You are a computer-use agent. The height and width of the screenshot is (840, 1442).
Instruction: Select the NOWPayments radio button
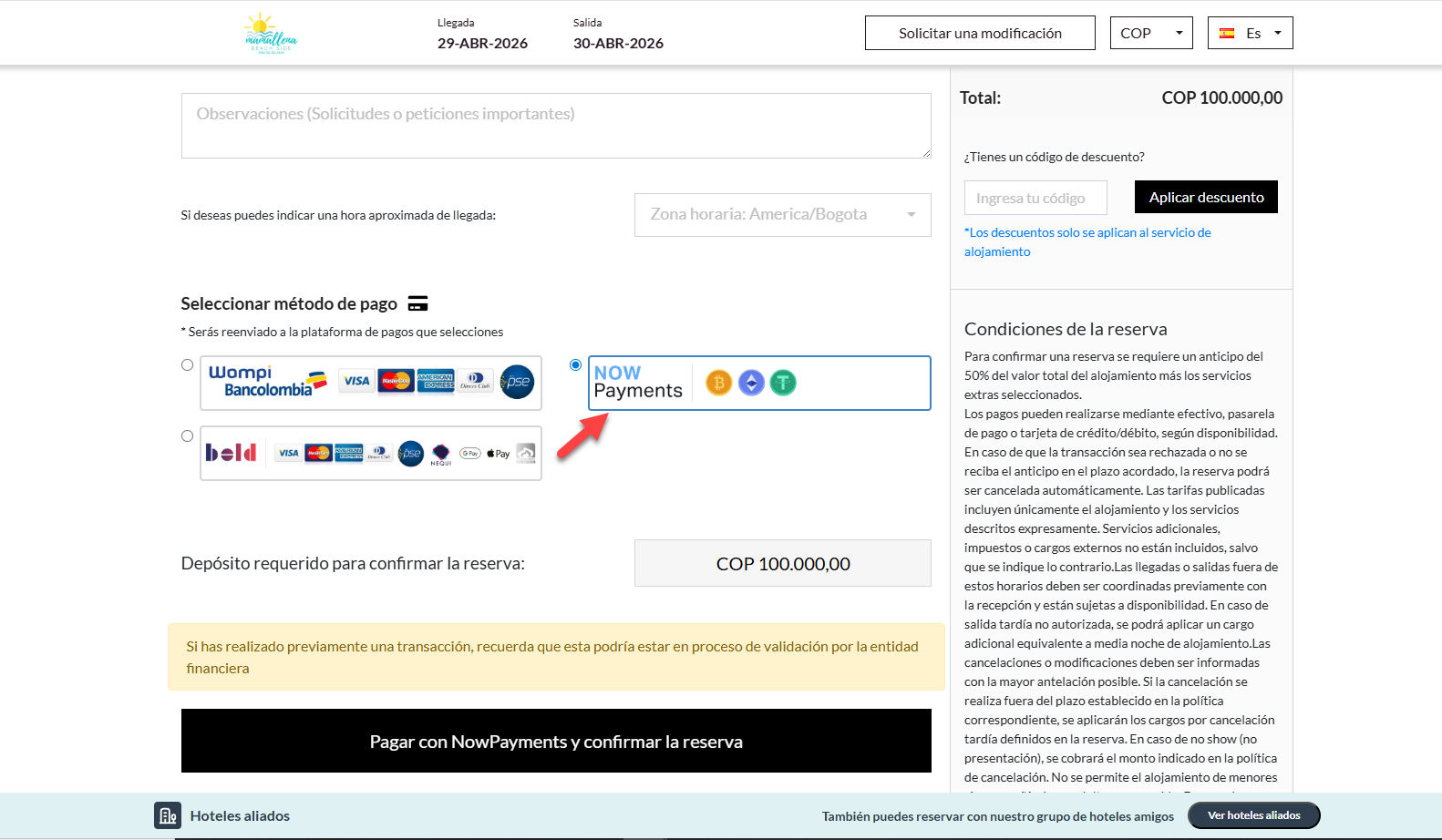click(x=575, y=365)
